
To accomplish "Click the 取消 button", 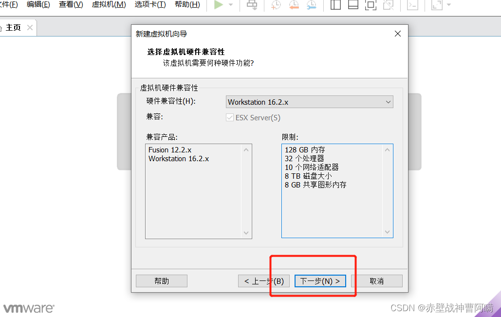I will point(377,281).
